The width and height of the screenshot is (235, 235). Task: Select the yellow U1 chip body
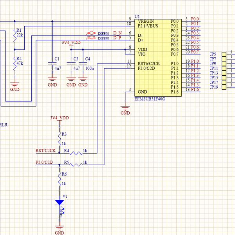tap(158, 58)
